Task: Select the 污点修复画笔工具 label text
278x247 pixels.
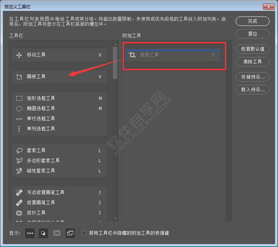Action: point(46,193)
